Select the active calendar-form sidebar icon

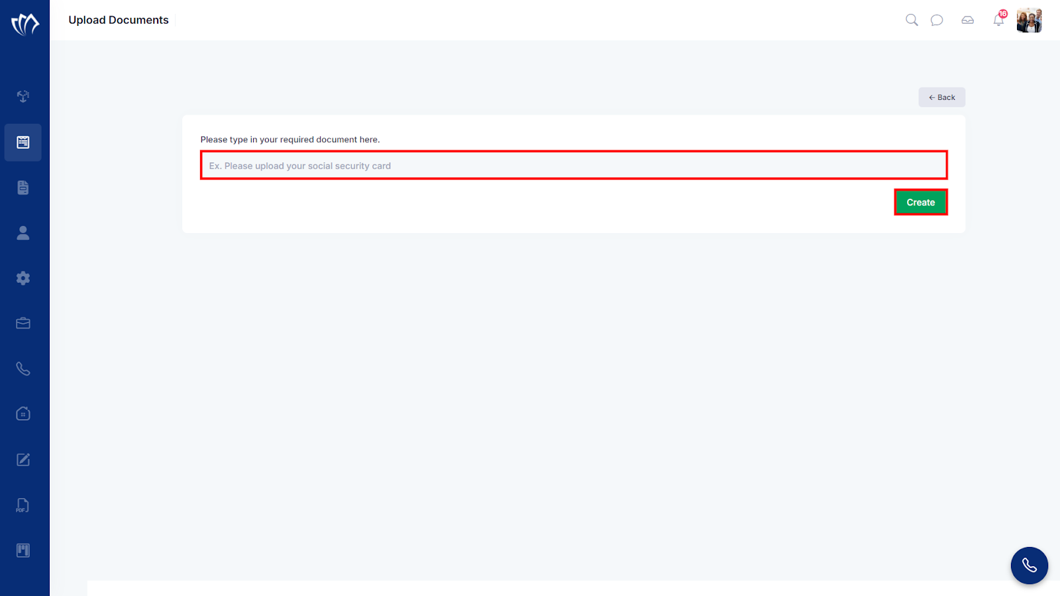coord(23,142)
